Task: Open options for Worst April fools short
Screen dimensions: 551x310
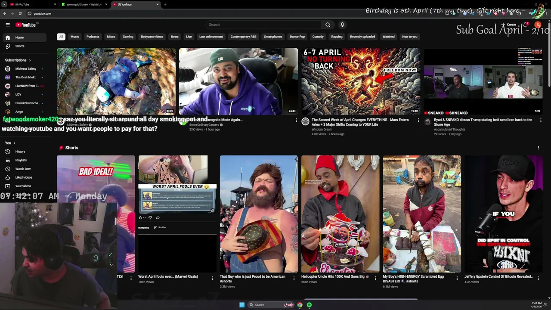Action: [x=212, y=278]
